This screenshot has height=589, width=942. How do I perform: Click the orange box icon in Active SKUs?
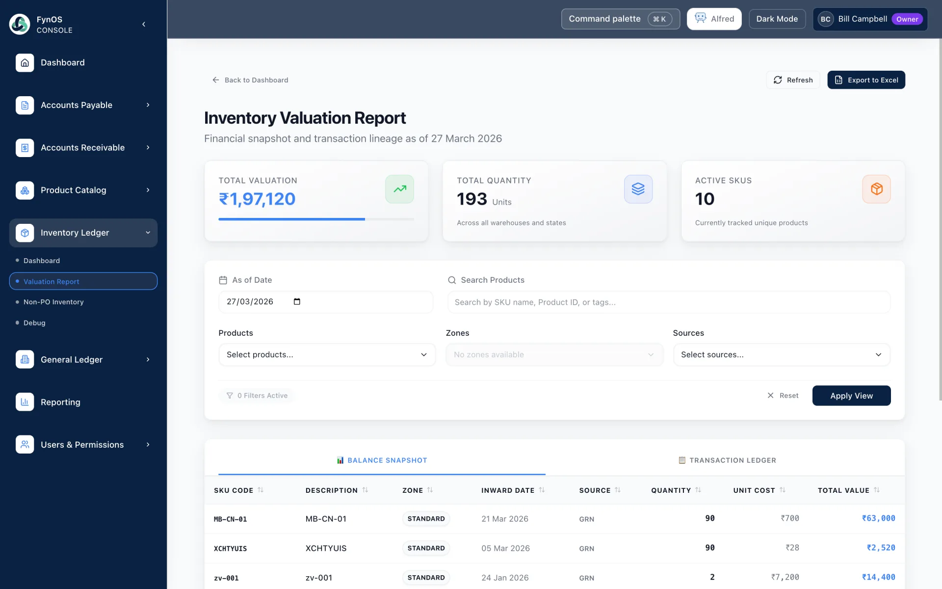click(877, 189)
